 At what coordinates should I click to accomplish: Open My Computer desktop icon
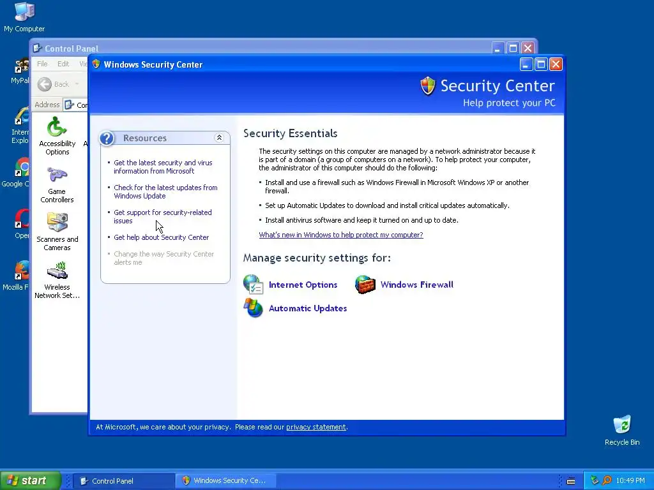click(x=24, y=17)
